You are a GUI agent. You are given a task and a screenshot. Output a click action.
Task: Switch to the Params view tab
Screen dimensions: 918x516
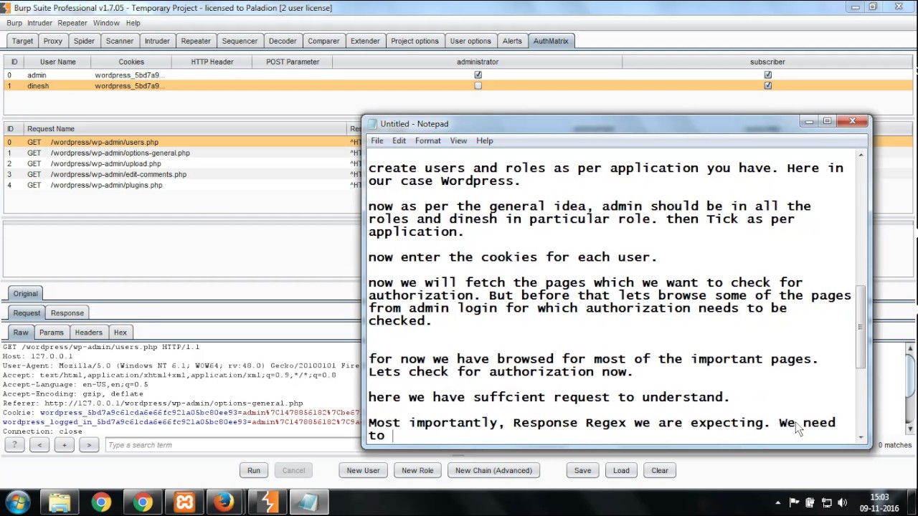(x=52, y=333)
